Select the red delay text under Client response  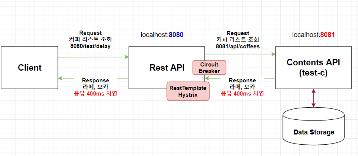pyautogui.click(x=95, y=94)
